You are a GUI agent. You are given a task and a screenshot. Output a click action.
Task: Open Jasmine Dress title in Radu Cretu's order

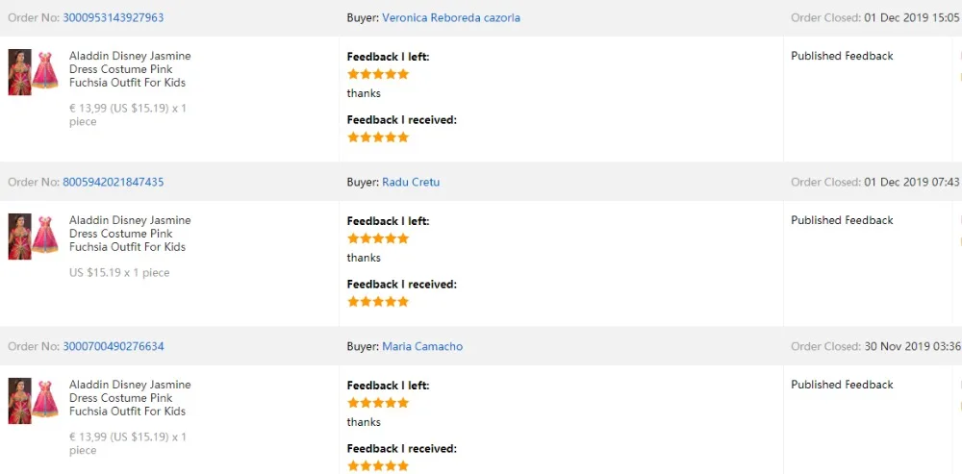(x=130, y=234)
